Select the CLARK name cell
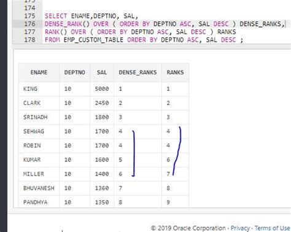The image size is (291, 232). click(x=32, y=103)
